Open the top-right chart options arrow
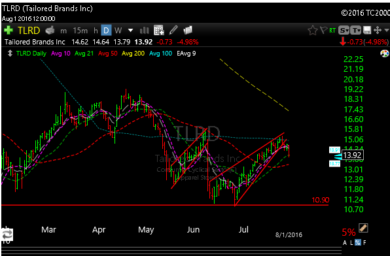Viewport: 390px width, 256px height. [x=387, y=30]
